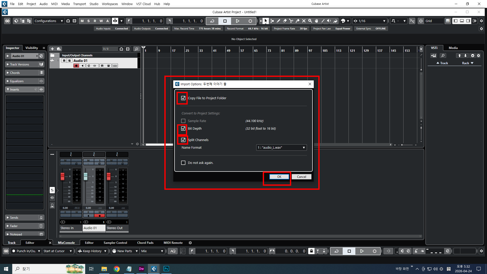Select the Color paint bucket tool
Viewport: 487px width, 274px height.
[x=335, y=21]
